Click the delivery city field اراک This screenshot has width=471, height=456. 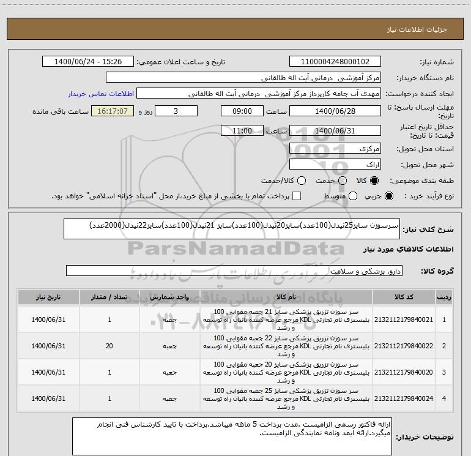tap(335, 165)
